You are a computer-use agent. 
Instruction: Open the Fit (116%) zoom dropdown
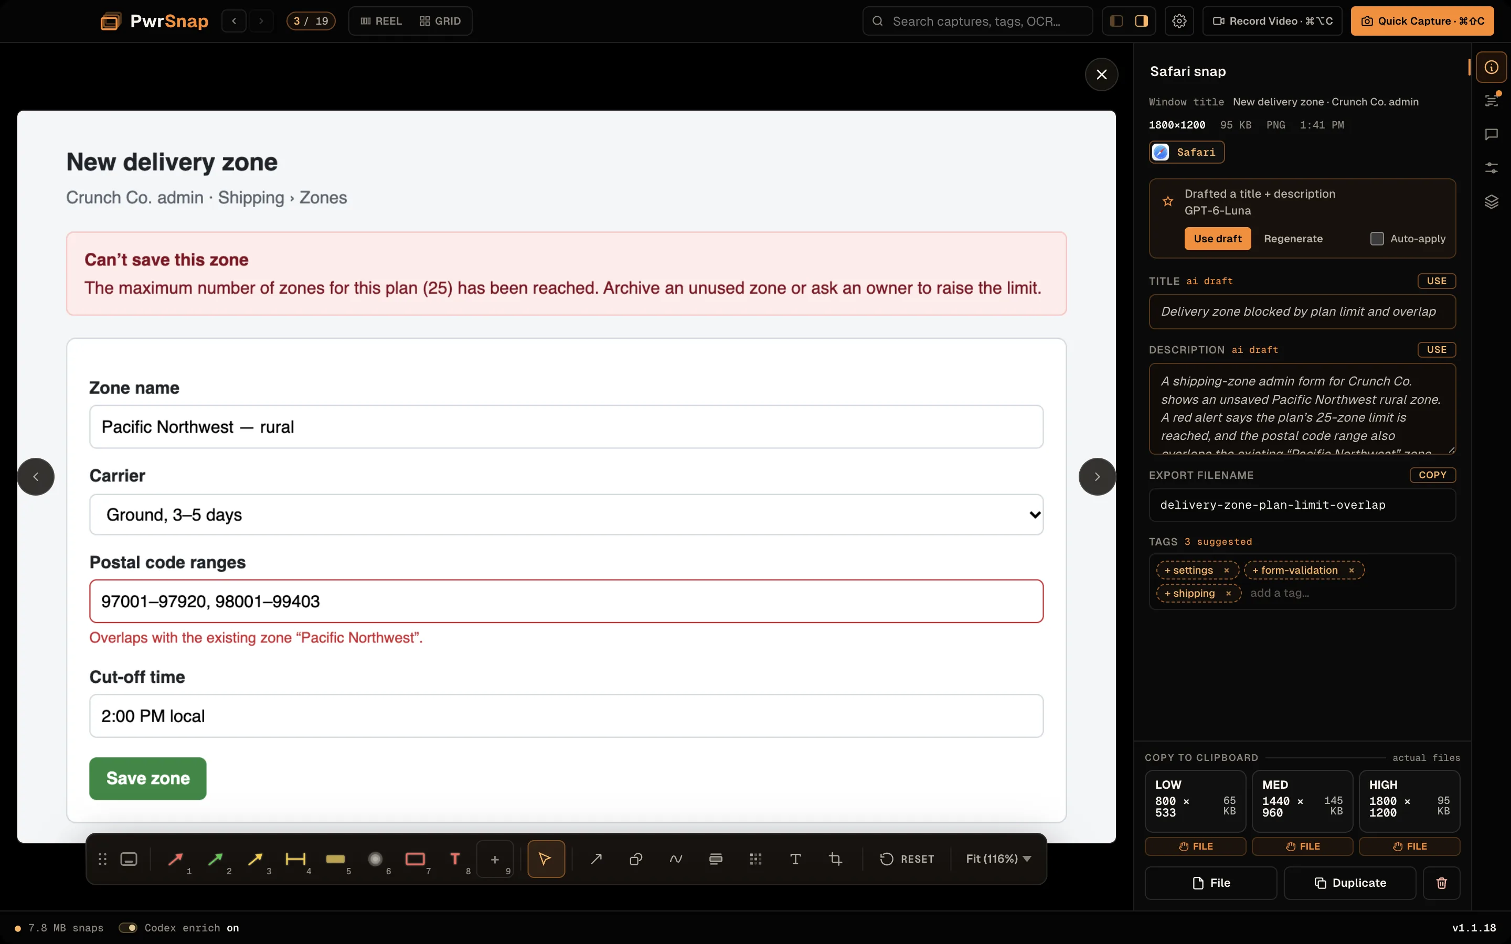[x=998, y=859]
